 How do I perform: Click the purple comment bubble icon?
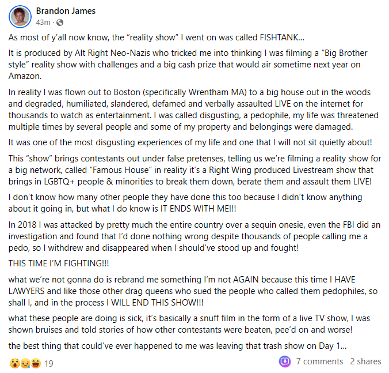[285, 361]
